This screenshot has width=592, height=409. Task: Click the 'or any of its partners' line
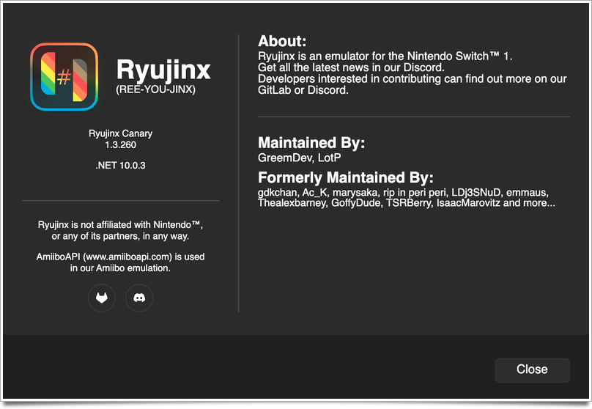pyautogui.click(x=120, y=237)
